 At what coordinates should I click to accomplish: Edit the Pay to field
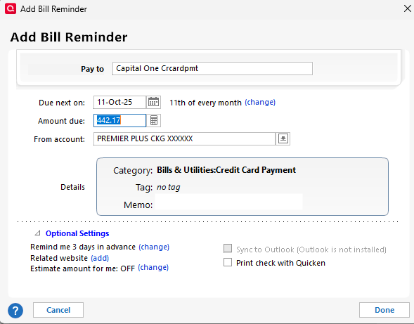coord(212,68)
